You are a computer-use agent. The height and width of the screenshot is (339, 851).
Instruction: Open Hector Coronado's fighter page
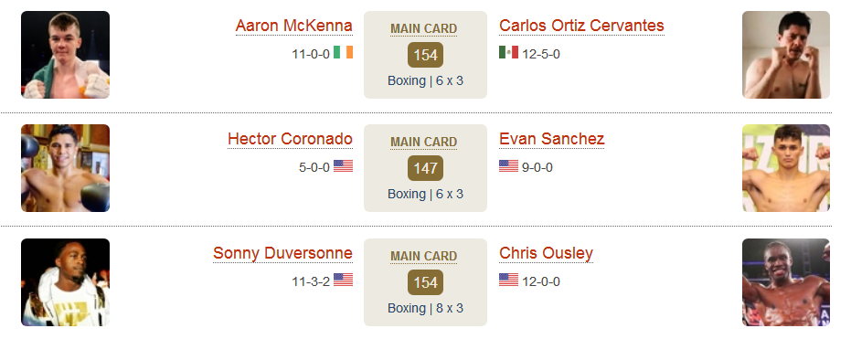click(x=291, y=139)
